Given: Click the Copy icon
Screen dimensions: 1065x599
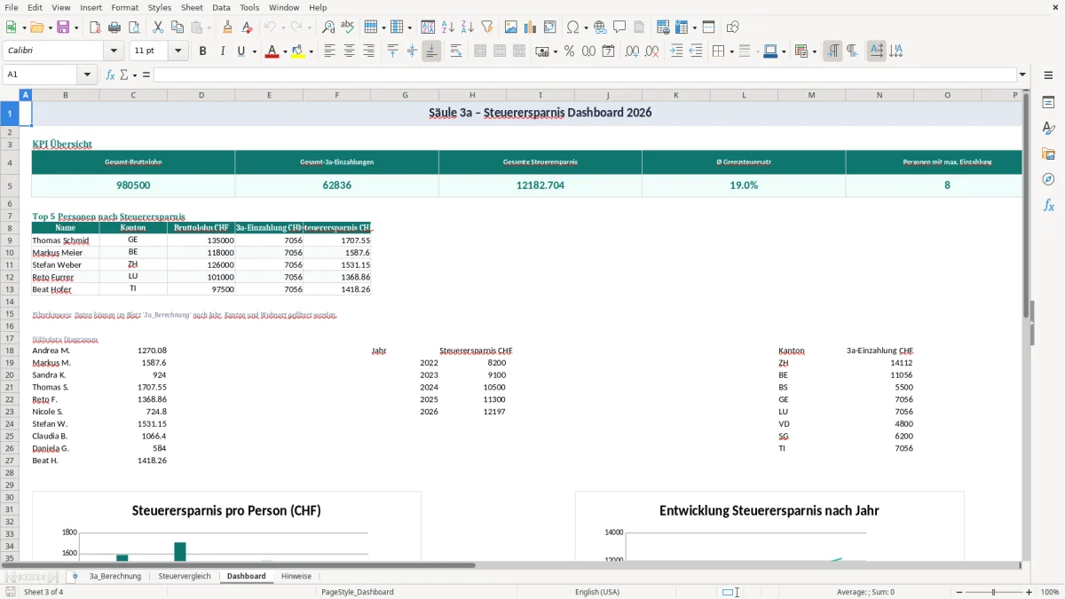Looking at the screenshot, I should point(177,28).
